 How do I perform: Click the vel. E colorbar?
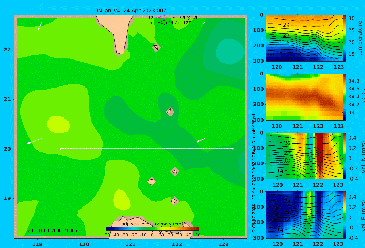pos(344,215)
